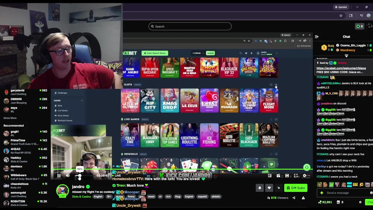Click the Claim Deposit Bonus button in stream
373x210 pixels.
pyautogui.click(x=155, y=53)
